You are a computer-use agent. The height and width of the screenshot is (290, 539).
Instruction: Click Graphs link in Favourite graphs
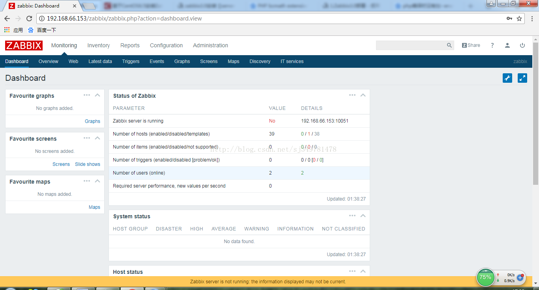(x=92, y=121)
